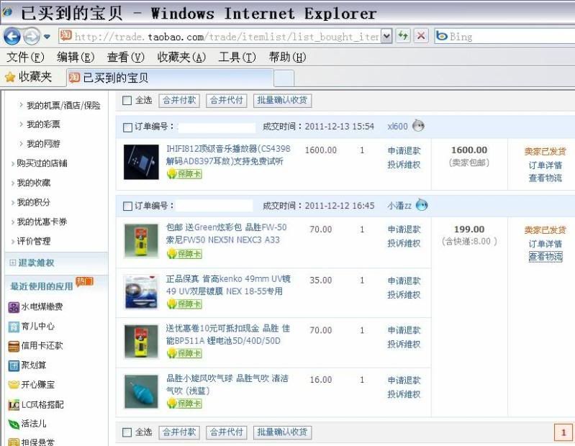Click the Stop loading X icon
Viewport: 575px width, 446px height.
point(421,36)
